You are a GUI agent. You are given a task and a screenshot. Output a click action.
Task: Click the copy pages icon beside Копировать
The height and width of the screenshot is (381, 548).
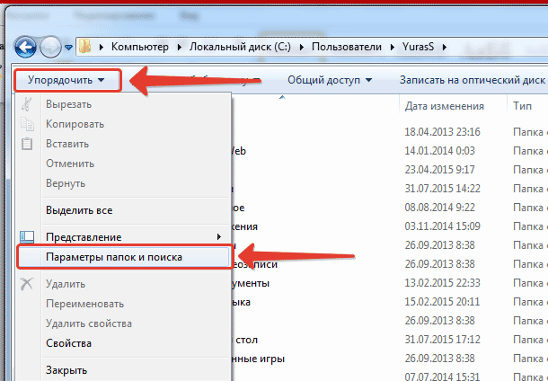point(27,124)
